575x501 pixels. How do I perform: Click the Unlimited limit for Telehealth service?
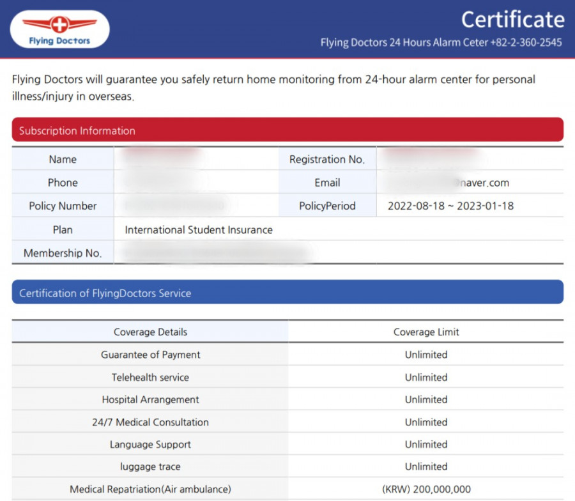pos(426,378)
